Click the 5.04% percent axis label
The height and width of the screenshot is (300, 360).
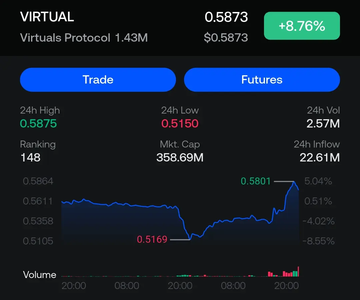318,181
